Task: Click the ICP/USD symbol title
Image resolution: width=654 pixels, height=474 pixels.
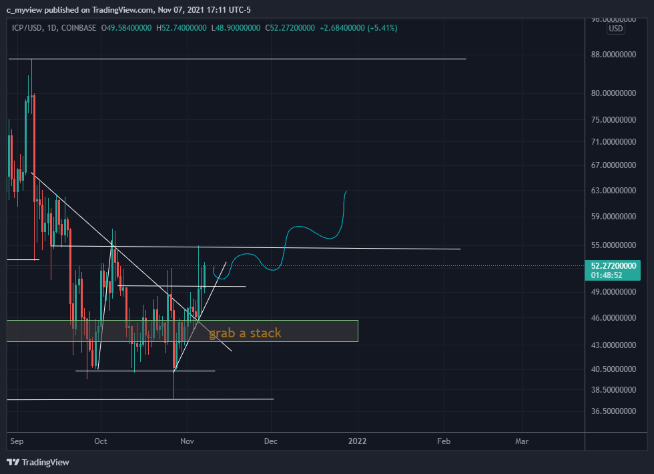Action: click(27, 28)
